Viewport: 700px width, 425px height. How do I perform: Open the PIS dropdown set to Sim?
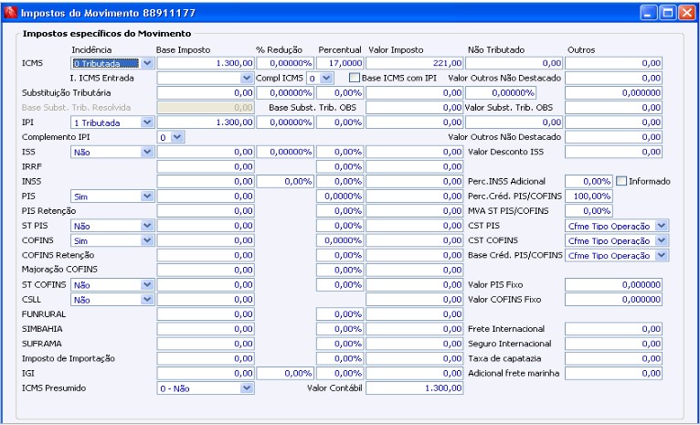click(x=147, y=196)
